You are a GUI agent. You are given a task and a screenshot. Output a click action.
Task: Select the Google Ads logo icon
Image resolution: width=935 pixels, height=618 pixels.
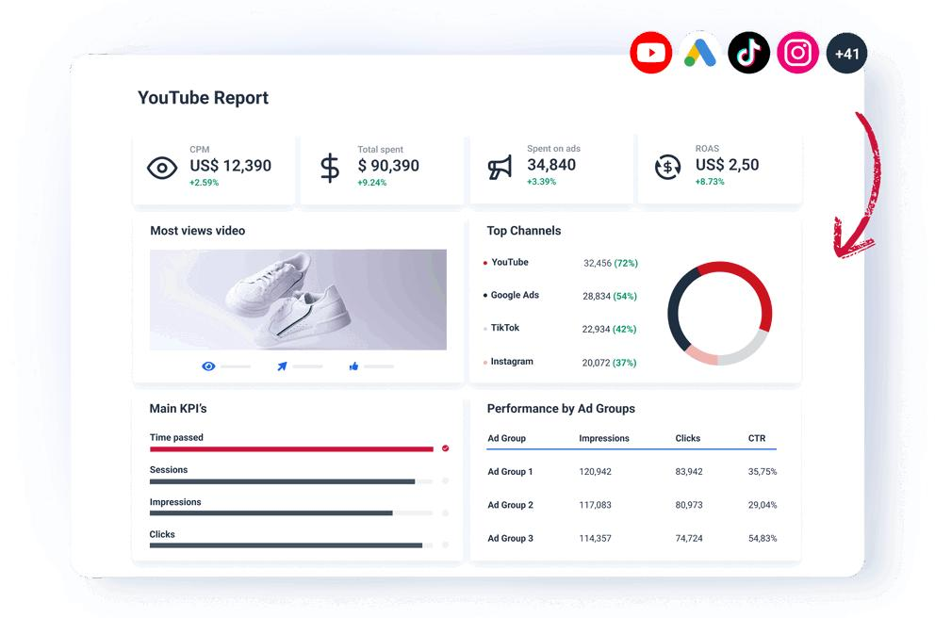(x=700, y=53)
